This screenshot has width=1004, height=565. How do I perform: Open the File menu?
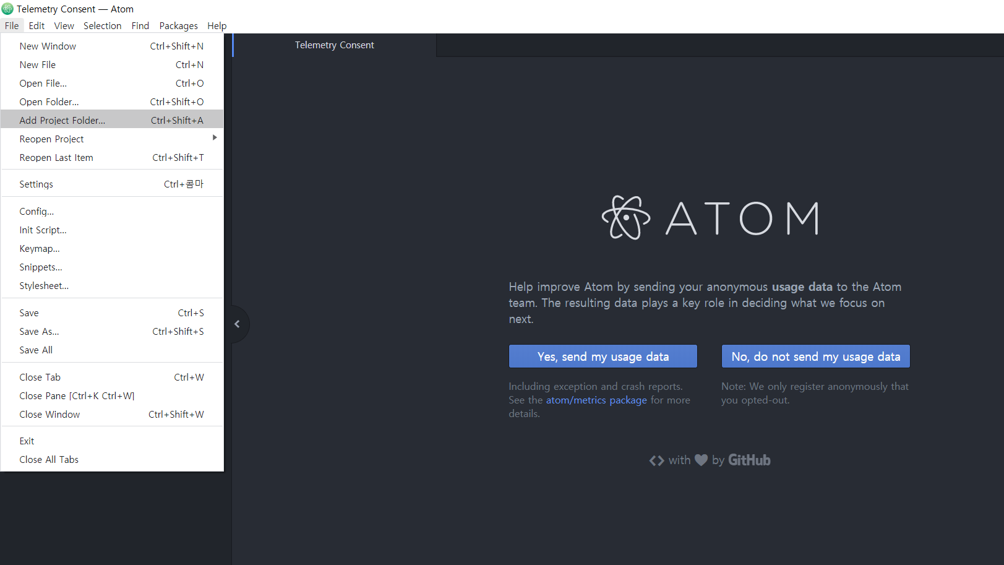[12, 25]
